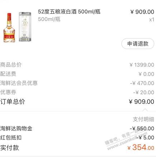Open the Wuliangye bottle product thumbnail
The image size is (156, 157).
(18, 27)
